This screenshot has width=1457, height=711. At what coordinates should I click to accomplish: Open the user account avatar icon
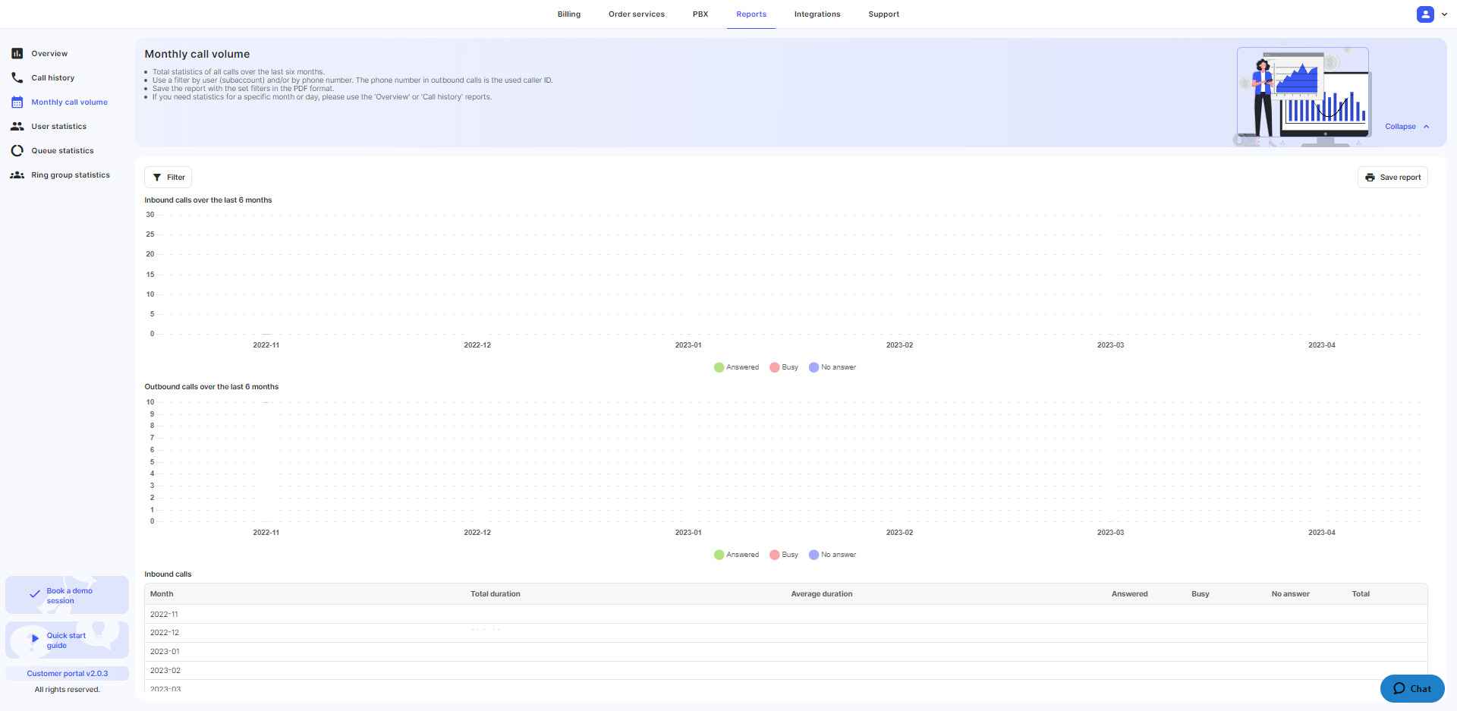[x=1425, y=14]
